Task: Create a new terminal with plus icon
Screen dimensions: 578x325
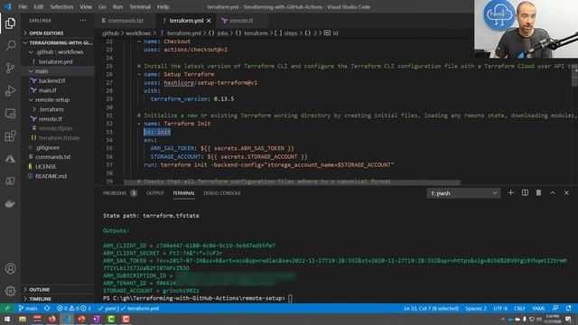Action: click(510, 192)
